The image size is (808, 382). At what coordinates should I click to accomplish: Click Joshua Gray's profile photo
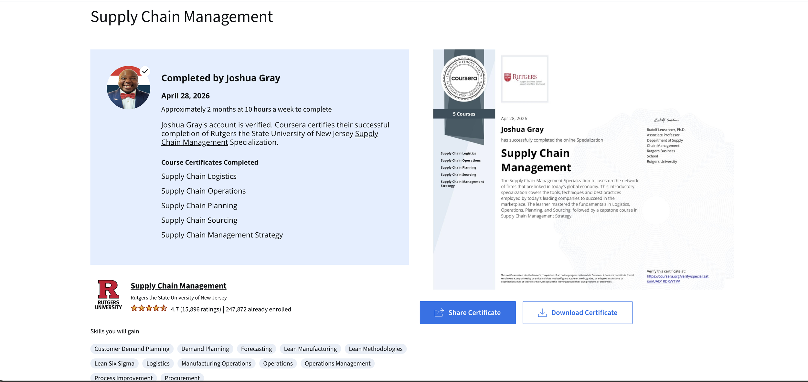click(x=128, y=88)
